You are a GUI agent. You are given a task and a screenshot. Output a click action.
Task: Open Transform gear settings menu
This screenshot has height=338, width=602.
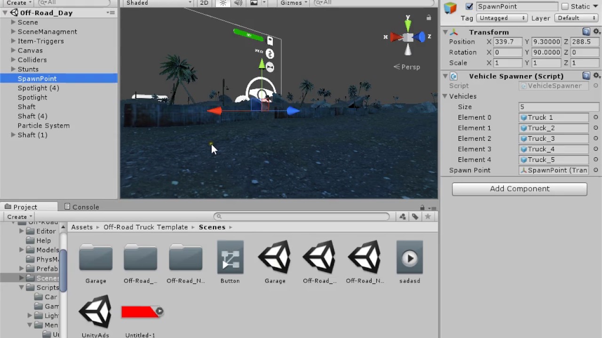click(x=596, y=32)
